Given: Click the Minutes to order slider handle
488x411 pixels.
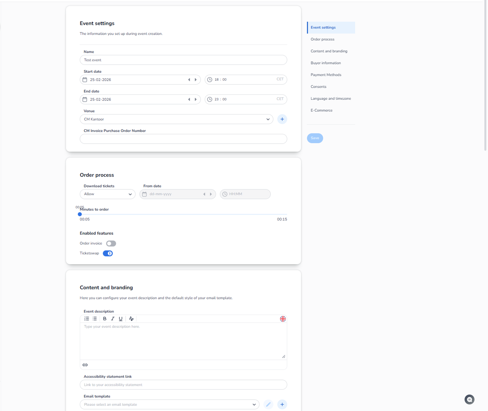Looking at the screenshot, I should (x=80, y=214).
